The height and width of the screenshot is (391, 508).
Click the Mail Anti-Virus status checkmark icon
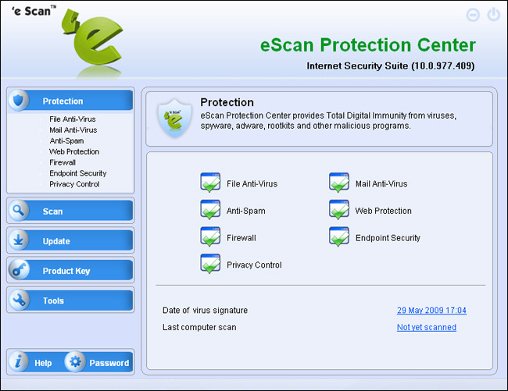point(339,183)
